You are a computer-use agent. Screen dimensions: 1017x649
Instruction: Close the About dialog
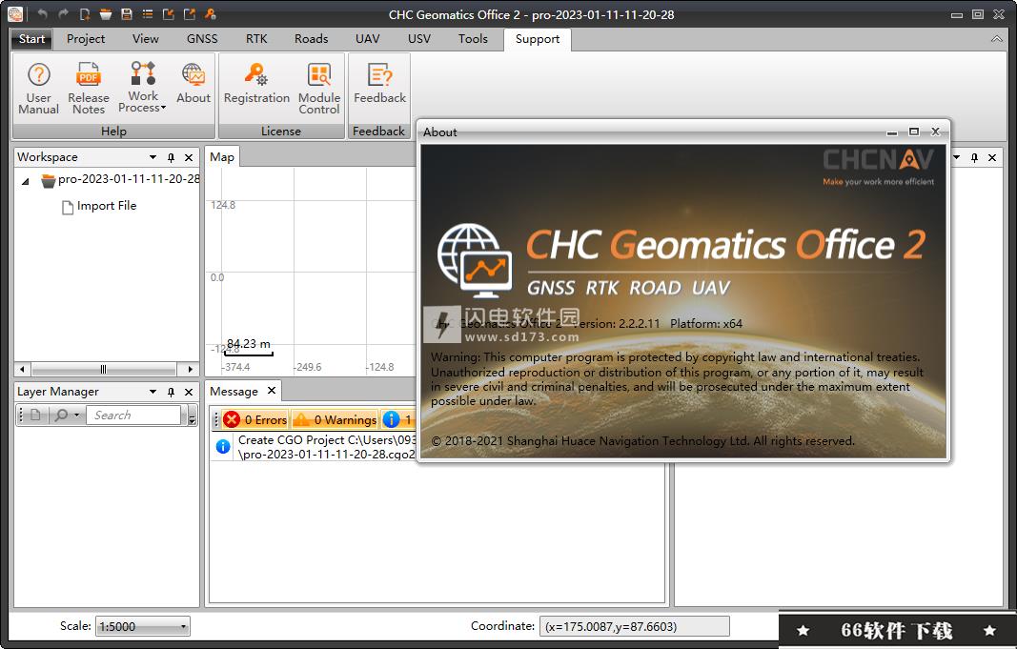pyautogui.click(x=935, y=132)
